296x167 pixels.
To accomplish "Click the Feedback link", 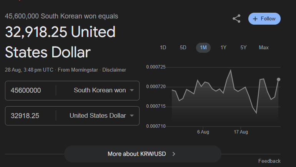I will (x=269, y=161).
